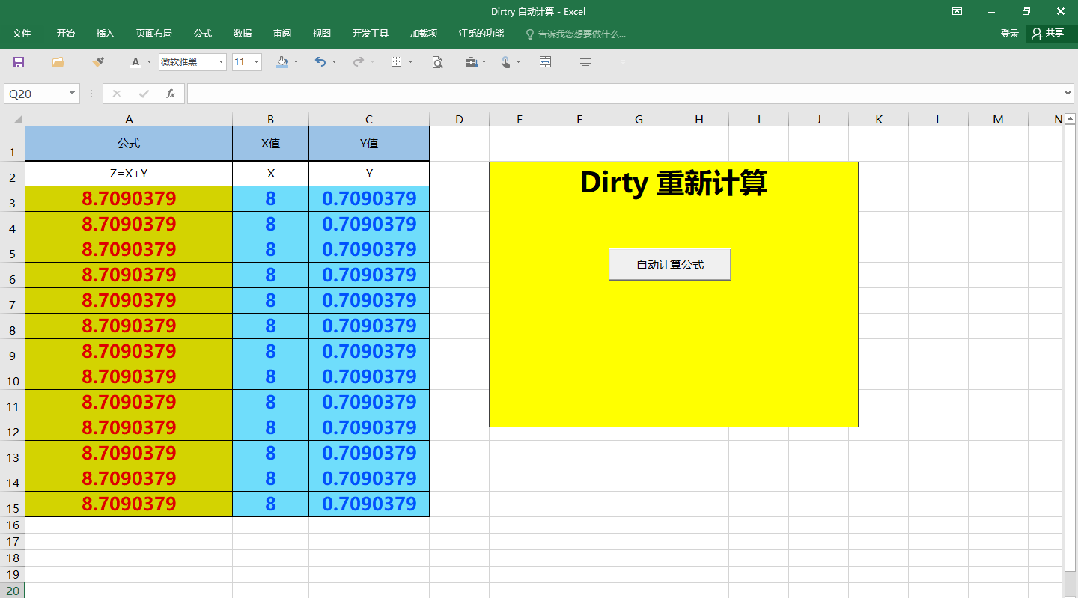Click the confirm checkmark in formula bar

pyautogui.click(x=144, y=94)
